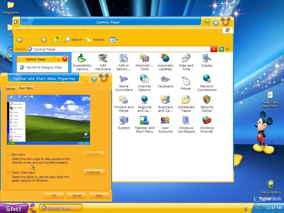Image resolution: width=284 pixels, height=213 pixels.
Task: Open Game Controllers icon
Action: pyautogui.click(x=124, y=83)
